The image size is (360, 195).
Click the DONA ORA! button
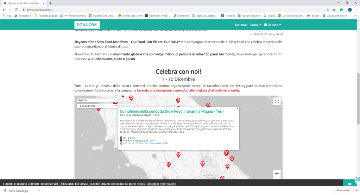tap(87, 25)
